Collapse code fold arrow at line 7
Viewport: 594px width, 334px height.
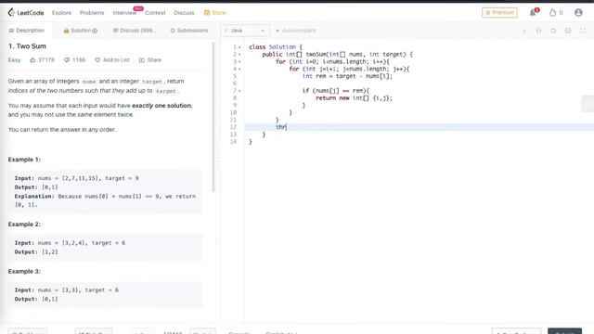(x=239, y=91)
